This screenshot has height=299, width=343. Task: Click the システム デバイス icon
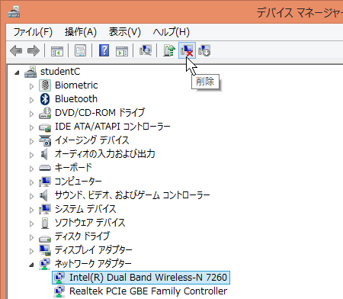click(x=45, y=209)
